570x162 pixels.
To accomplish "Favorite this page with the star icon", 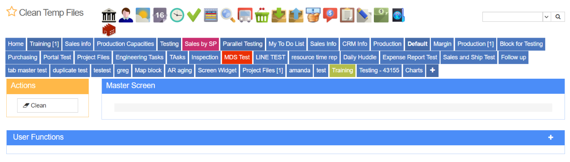I will [11, 12].
